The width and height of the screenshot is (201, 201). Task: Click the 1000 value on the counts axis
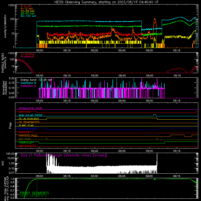coord(11,5)
